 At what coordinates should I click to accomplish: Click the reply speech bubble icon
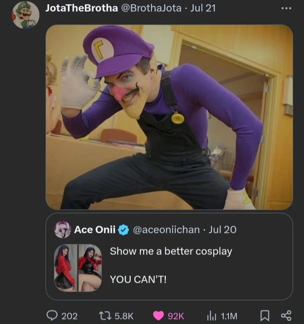click(x=52, y=316)
